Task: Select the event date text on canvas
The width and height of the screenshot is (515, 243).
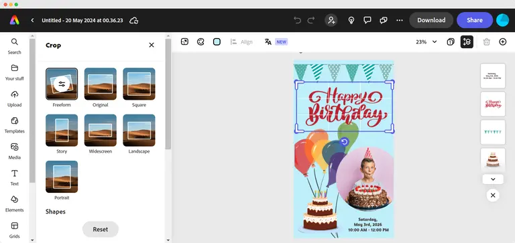Action: (x=369, y=225)
